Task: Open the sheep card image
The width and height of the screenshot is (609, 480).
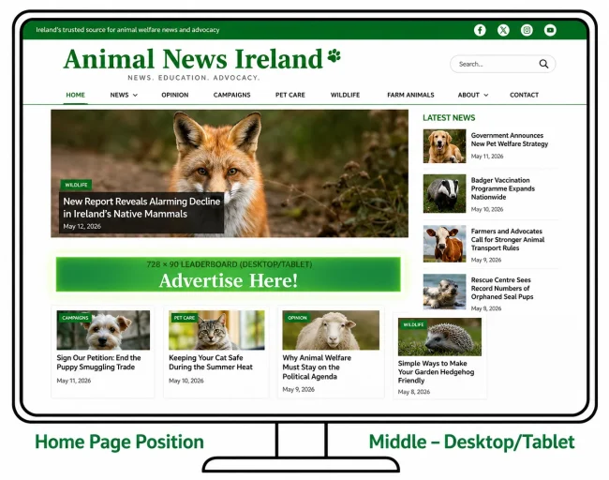Action: tap(331, 330)
